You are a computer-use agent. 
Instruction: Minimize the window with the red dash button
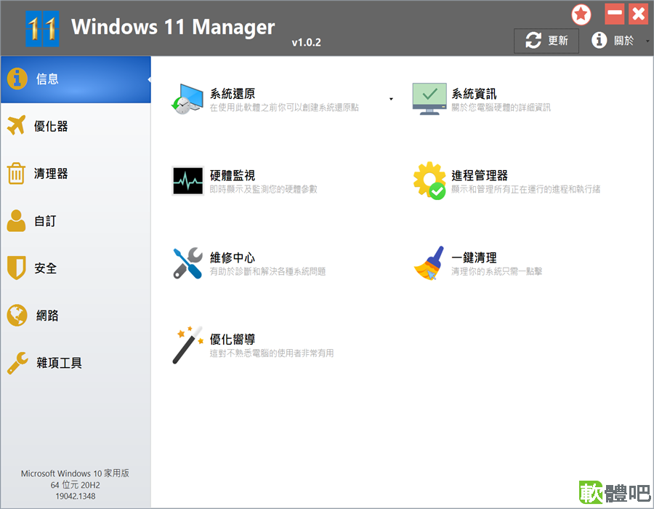coord(614,14)
